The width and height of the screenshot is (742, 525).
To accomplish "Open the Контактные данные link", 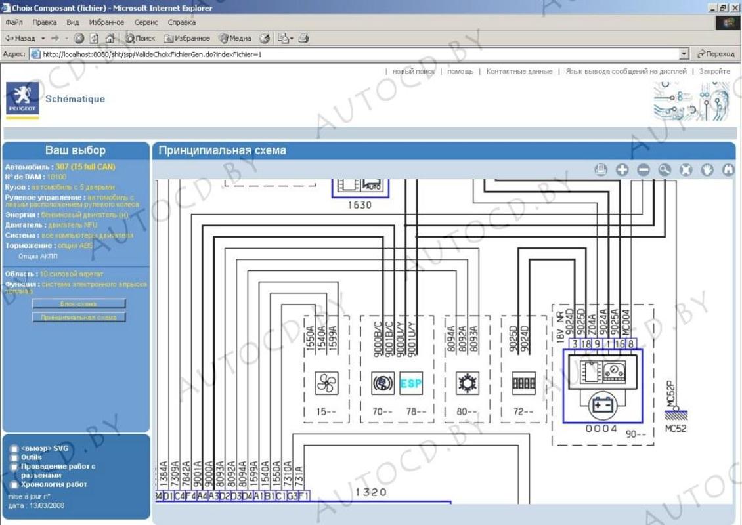I will click(x=519, y=72).
